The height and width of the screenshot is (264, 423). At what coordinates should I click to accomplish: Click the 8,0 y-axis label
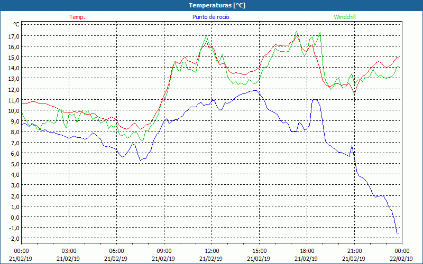tap(15, 131)
